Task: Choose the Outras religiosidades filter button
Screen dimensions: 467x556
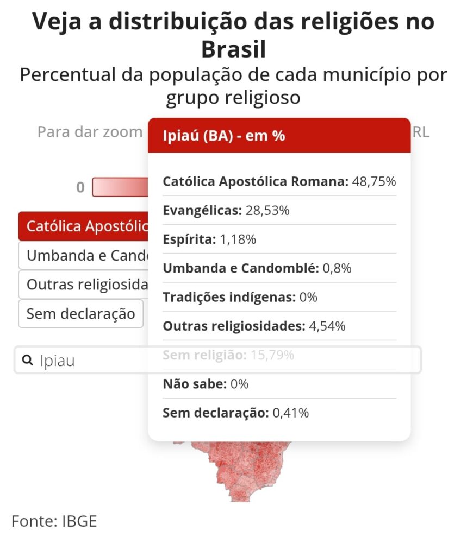Action: tap(84, 285)
